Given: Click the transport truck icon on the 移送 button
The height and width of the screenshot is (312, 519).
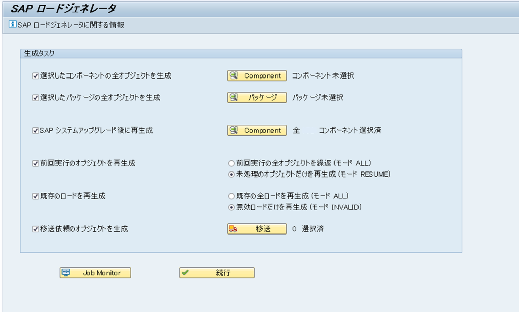Looking at the screenshot, I should 233,229.
